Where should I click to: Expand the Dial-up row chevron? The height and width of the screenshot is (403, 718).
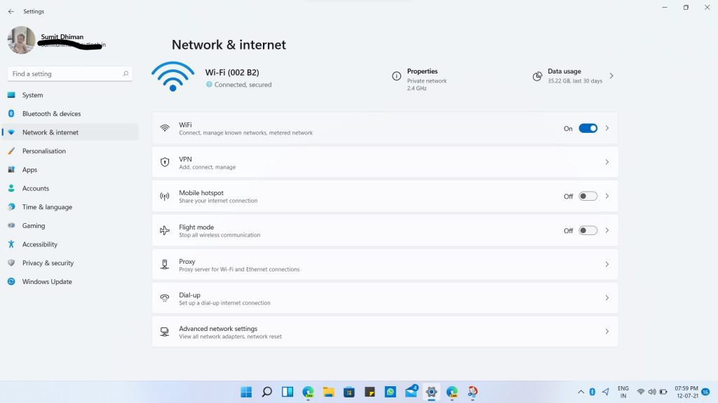point(607,297)
